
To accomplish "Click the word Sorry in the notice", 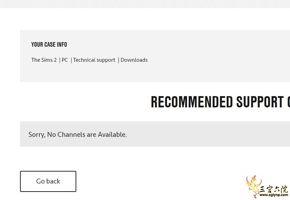I will pyautogui.click(x=37, y=135).
